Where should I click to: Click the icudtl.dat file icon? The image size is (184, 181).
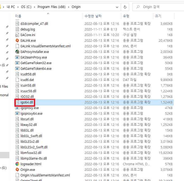[17, 80]
